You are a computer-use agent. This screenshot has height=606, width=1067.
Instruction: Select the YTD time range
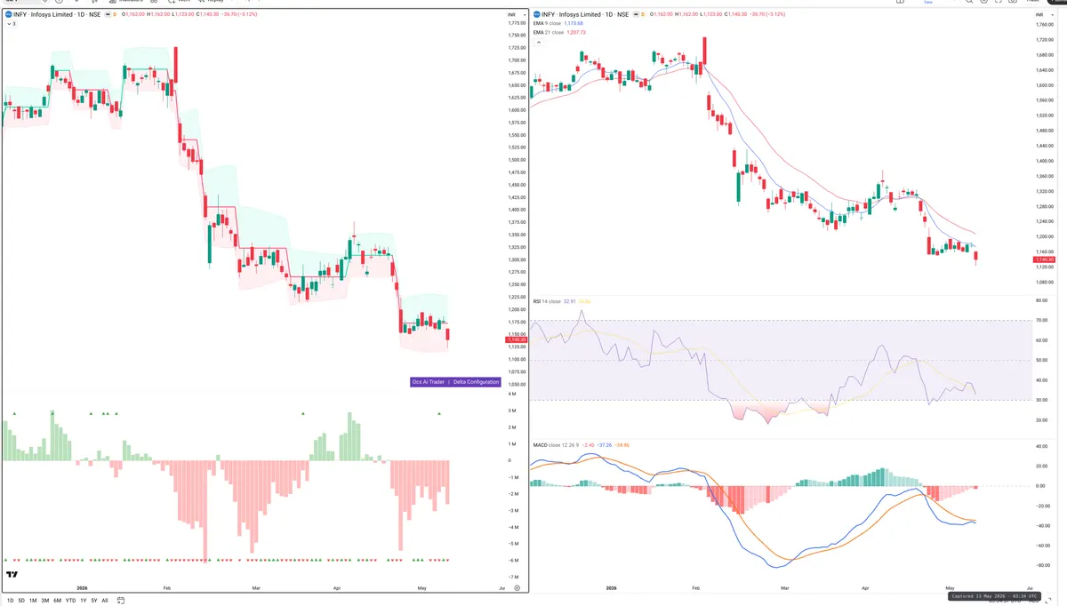(70, 601)
